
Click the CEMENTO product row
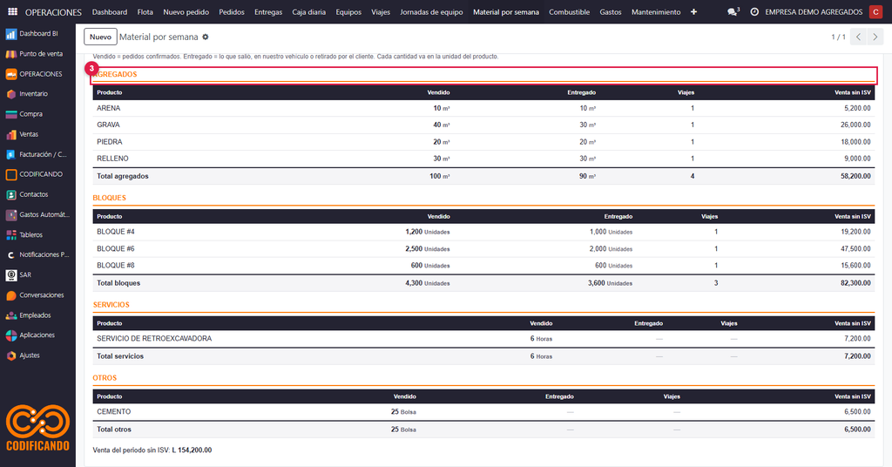[483, 411]
